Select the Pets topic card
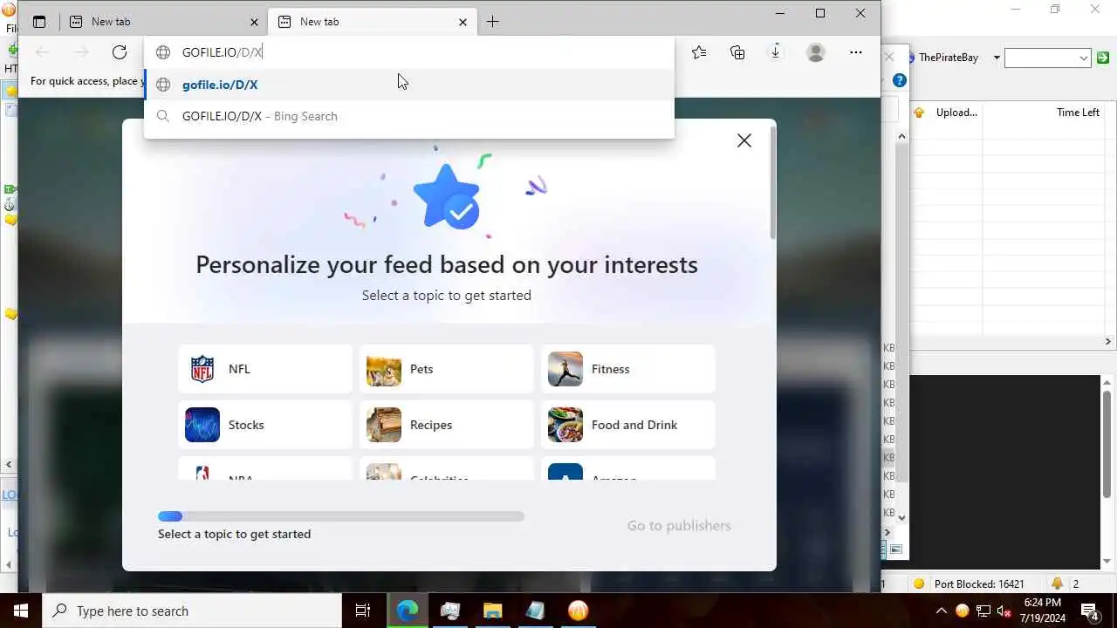This screenshot has height=628, width=1117. click(x=447, y=369)
